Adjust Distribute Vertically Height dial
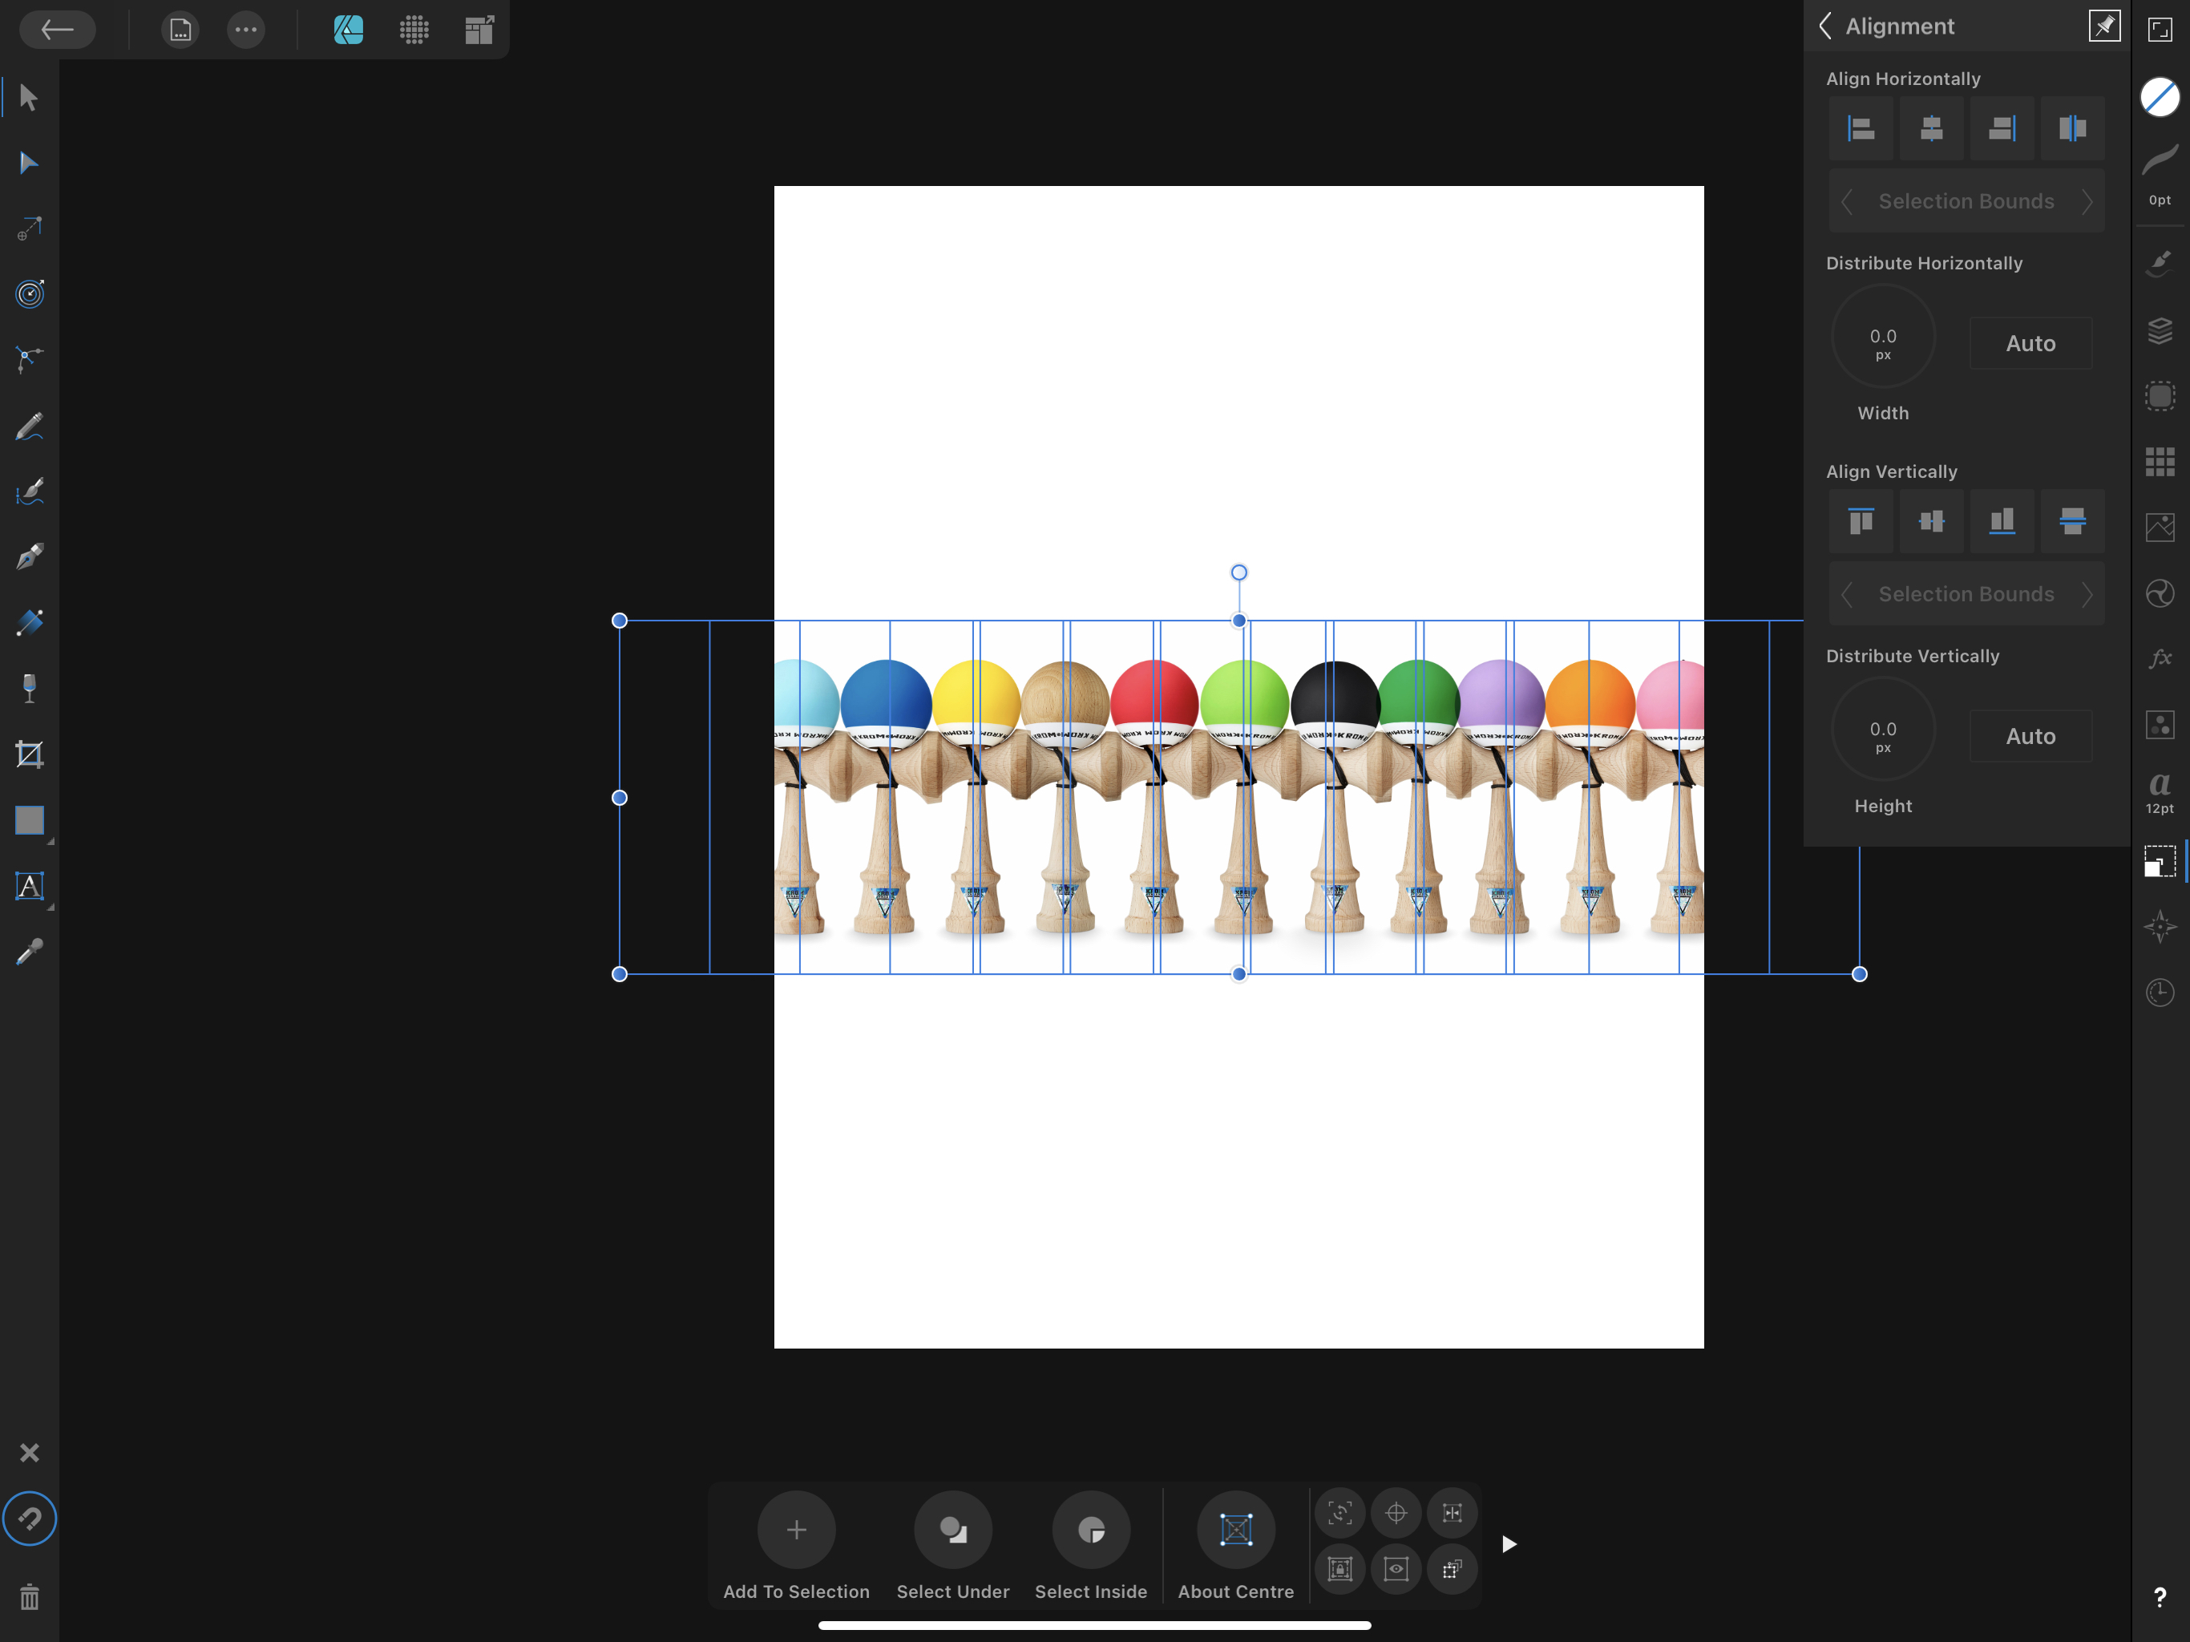The height and width of the screenshot is (1642, 2190). (1882, 729)
